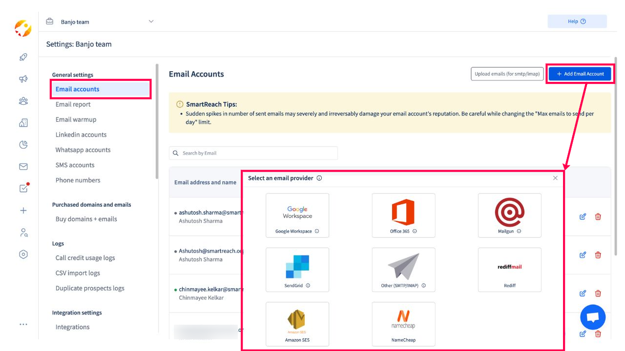Open the megaphone campaigns icon
This screenshot has height=351, width=625.
[23, 79]
